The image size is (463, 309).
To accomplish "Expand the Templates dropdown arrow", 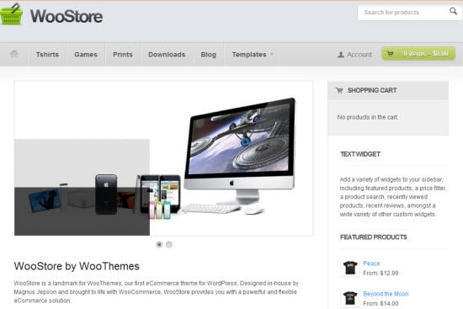I will [272, 55].
